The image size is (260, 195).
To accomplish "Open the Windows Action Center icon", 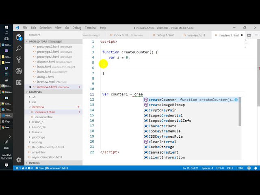I will 6,165.
